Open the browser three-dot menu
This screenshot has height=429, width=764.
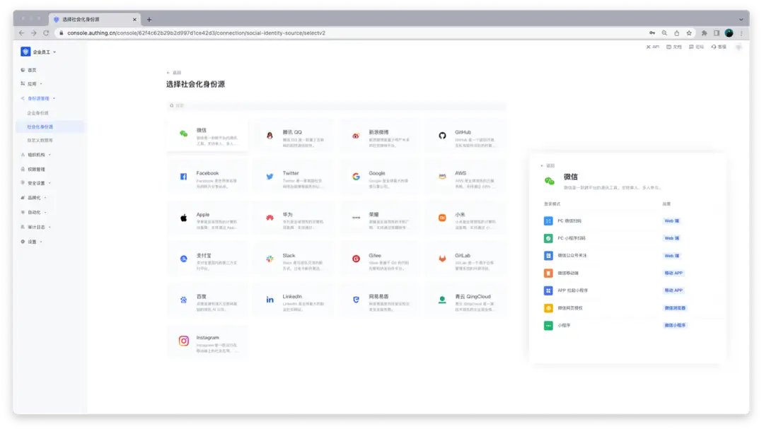[741, 33]
